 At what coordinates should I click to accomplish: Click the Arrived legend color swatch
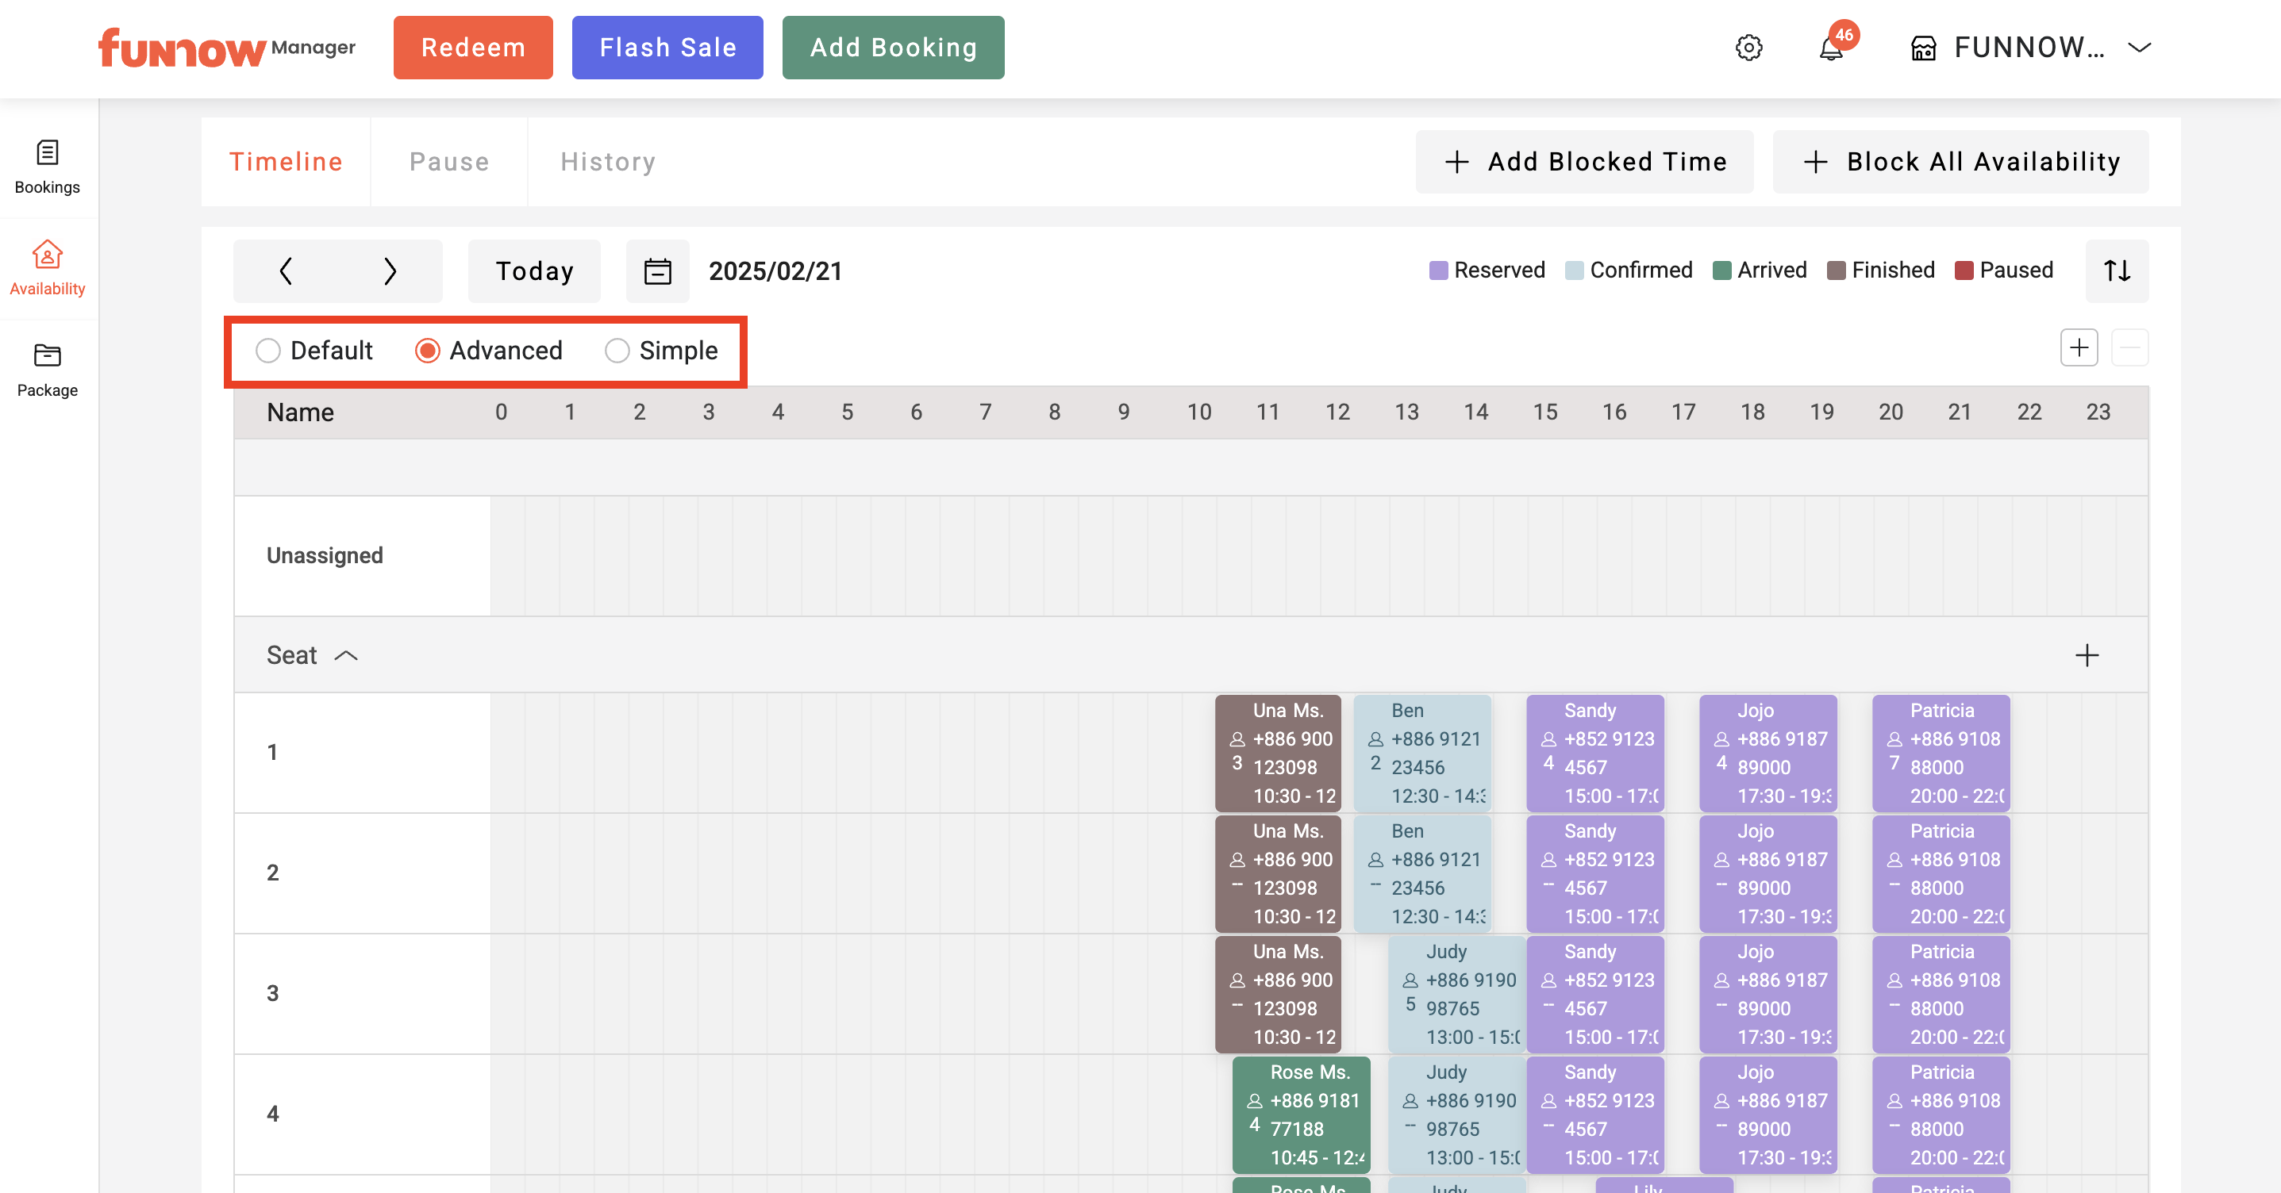pyautogui.click(x=1721, y=270)
